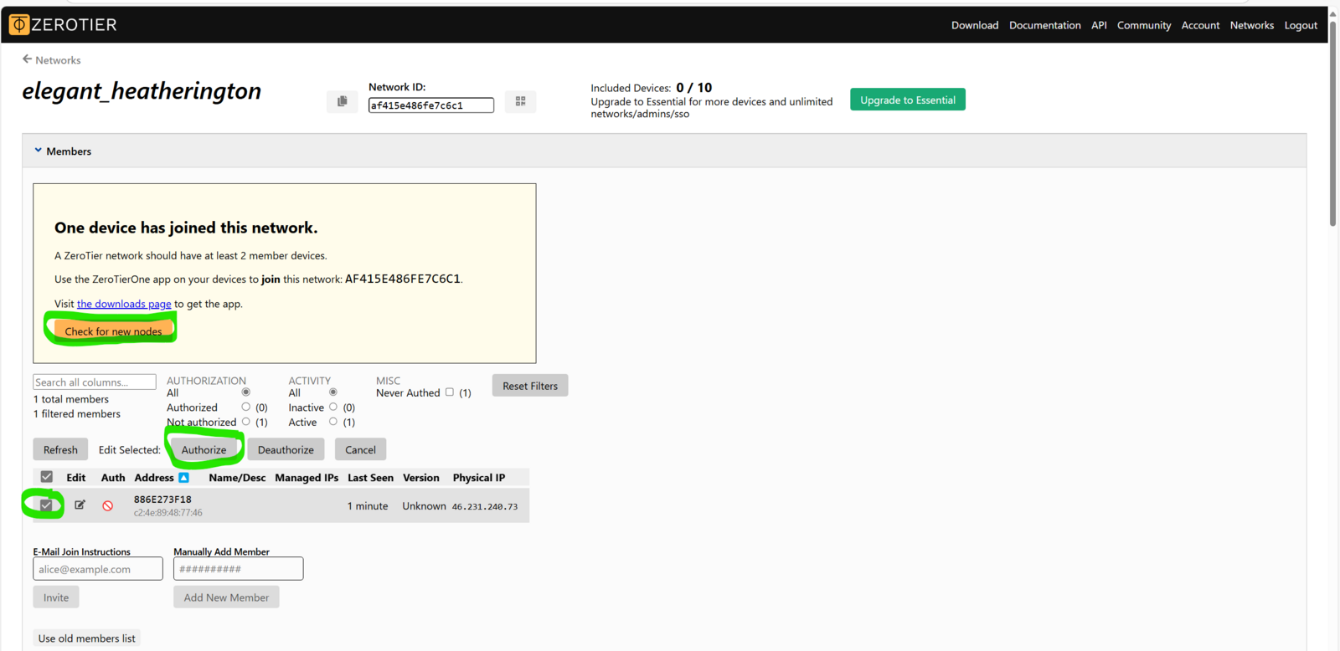
Task: Select the Not authorized radio filter
Action: tap(245, 422)
